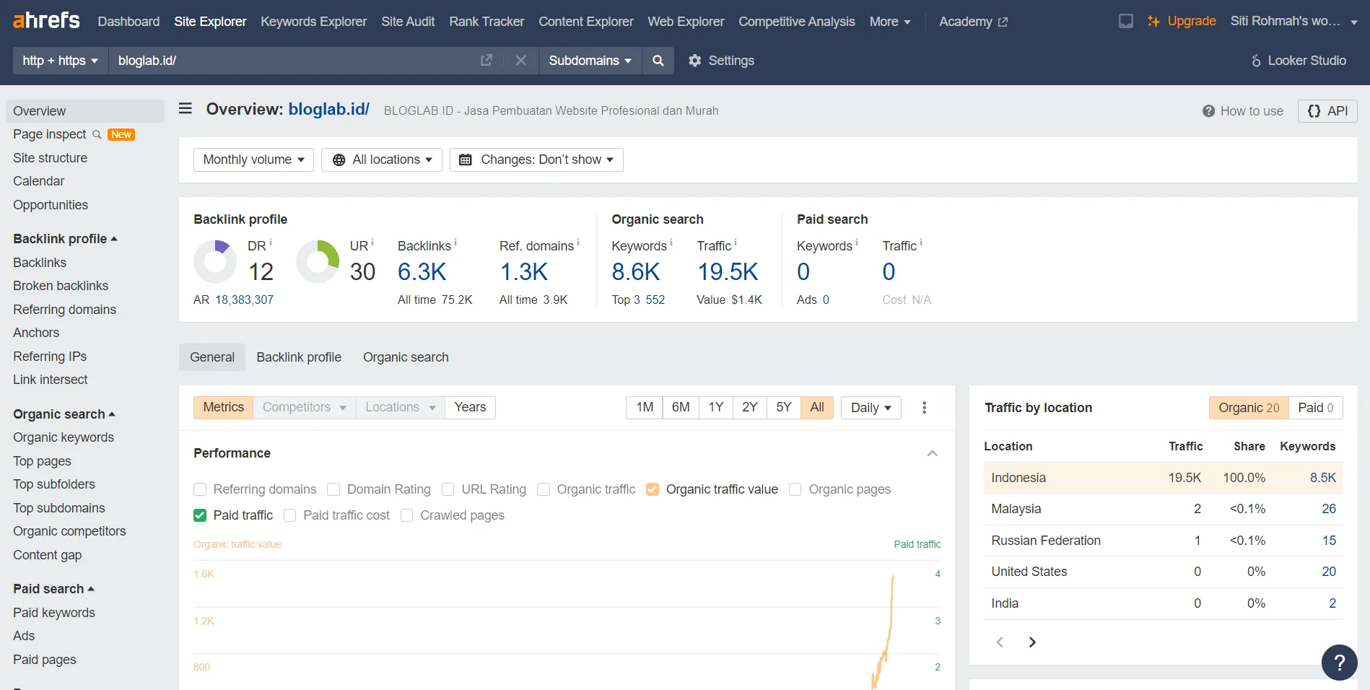Set chart range to 1Y

(x=715, y=408)
